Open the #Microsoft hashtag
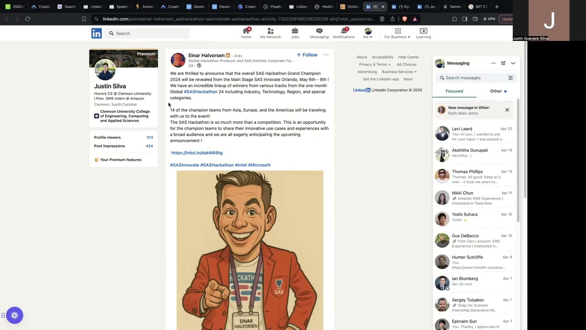The height and width of the screenshot is (330, 586). (x=259, y=165)
